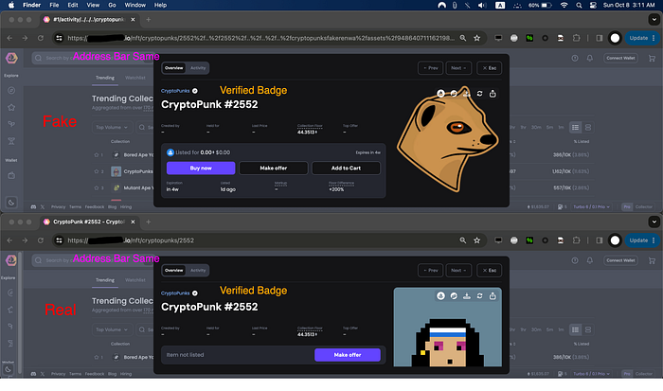The height and width of the screenshot is (391, 663).
Task: Open CryptoPunks collection link in top modal
Action: coord(175,91)
